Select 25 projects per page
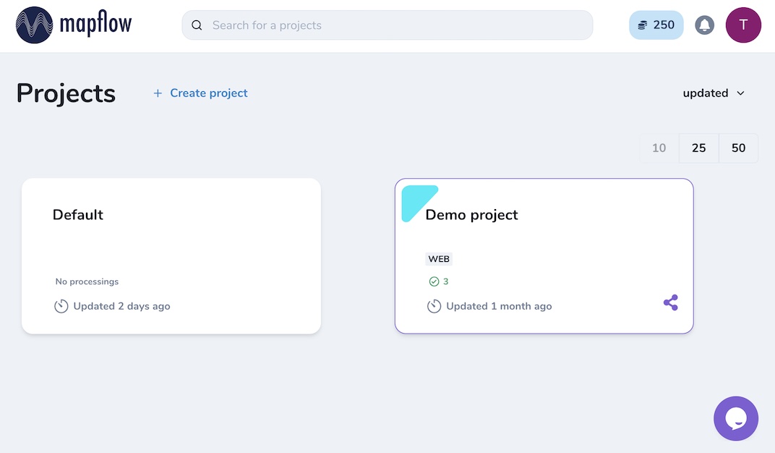This screenshot has height=453, width=775. [x=698, y=148]
